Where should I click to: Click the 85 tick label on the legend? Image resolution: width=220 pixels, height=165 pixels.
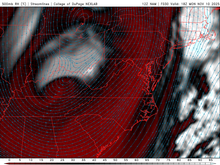click(189, 160)
